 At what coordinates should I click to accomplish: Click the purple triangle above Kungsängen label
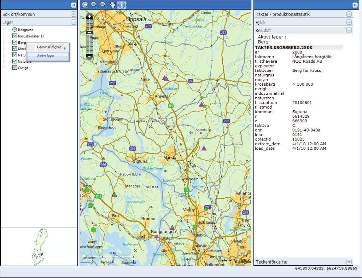pyautogui.click(x=172, y=228)
